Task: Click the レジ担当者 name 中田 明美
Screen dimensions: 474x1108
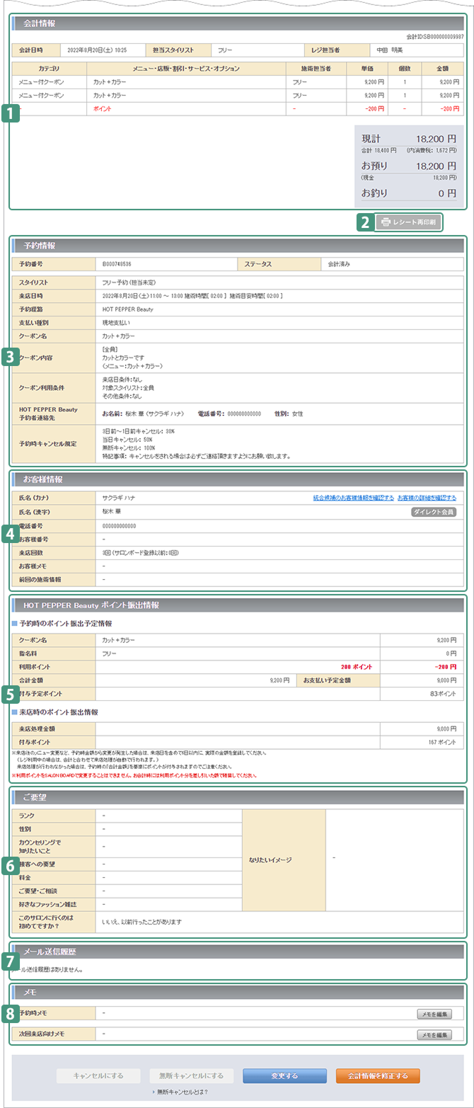Action: pyautogui.click(x=388, y=50)
